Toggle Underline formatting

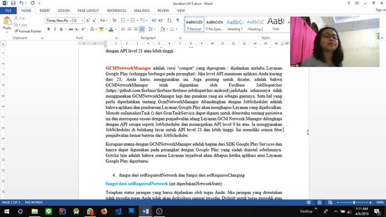(x=61, y=29)
